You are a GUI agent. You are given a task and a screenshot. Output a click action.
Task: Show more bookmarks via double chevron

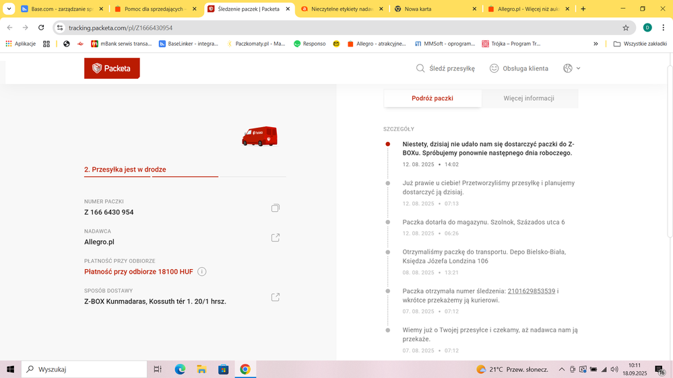[596, 44]
